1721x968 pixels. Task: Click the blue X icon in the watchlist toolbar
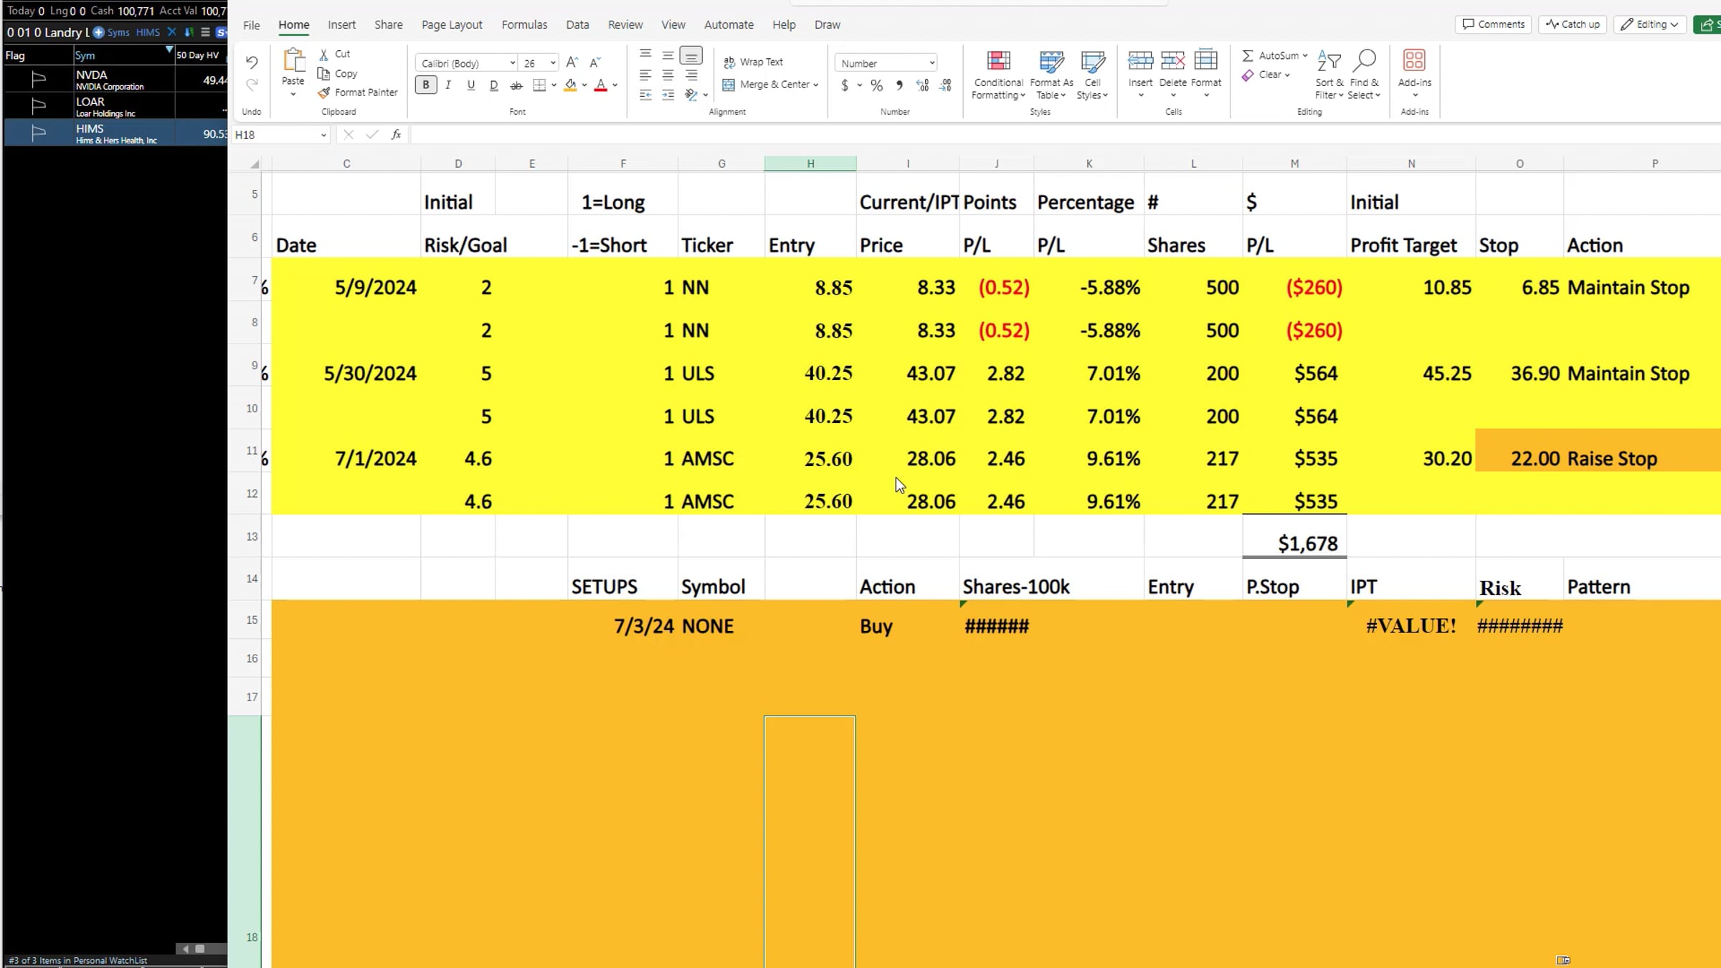point(171,32)
